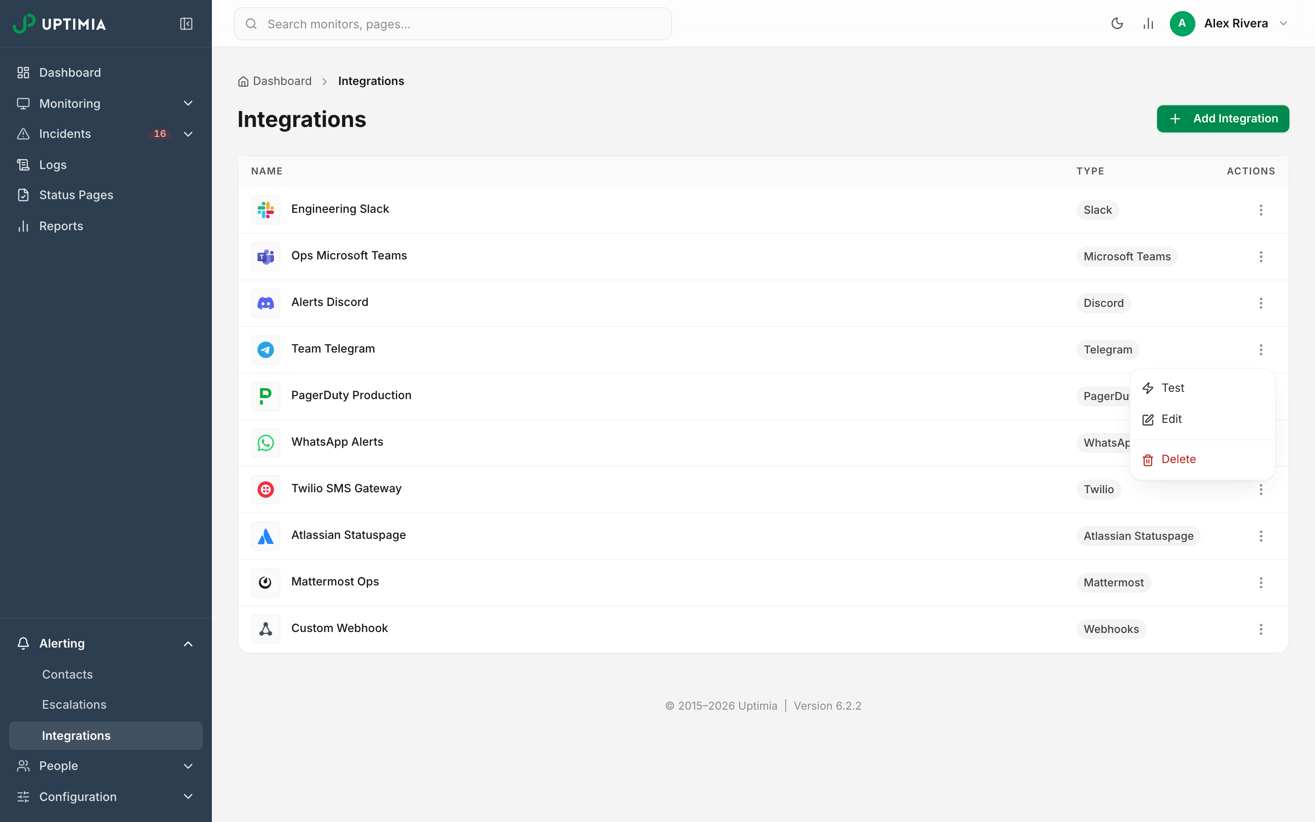
Task: Select the Integrations sidebar item
Action: [x=106, y=736]
